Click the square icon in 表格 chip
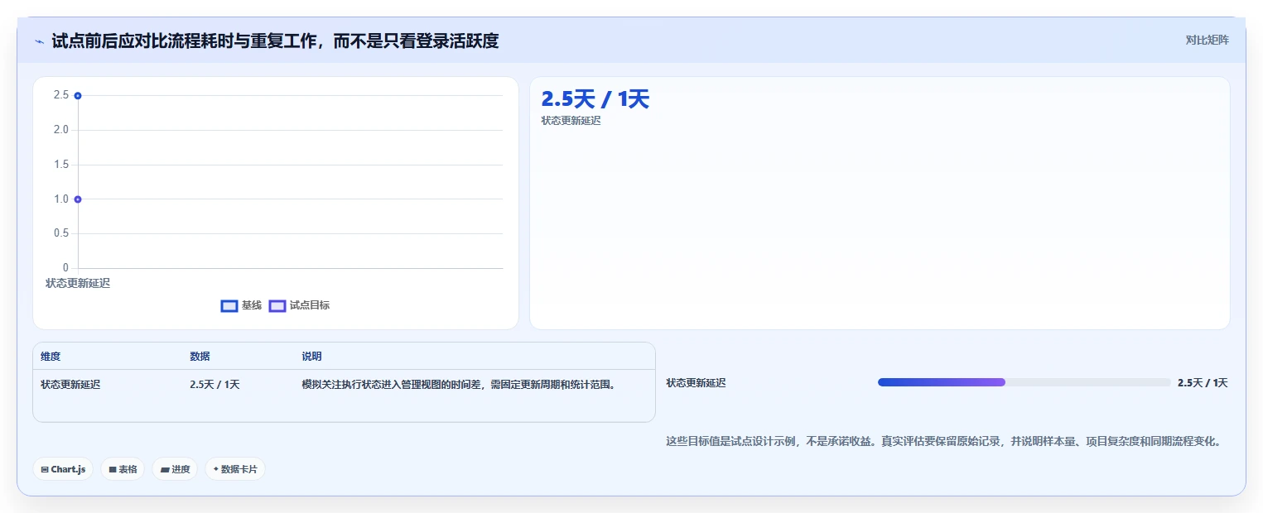1263x513 pixels. pos(113,470)
